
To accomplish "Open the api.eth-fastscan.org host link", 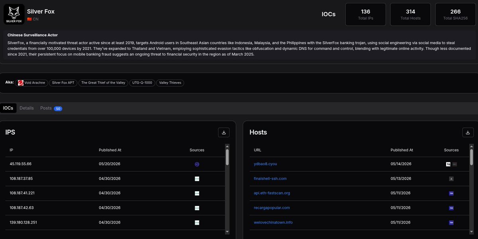I will click(x=272, y=193).
